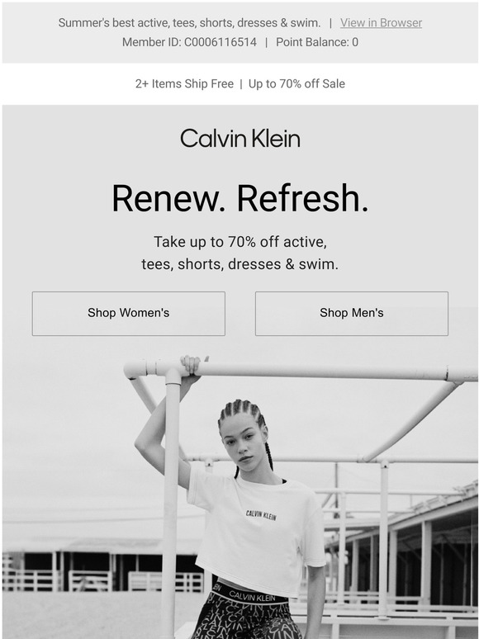Open the Up to 70% off Sale link
Image resolution: width=479 pixels, height=639 pixels.
296,84
